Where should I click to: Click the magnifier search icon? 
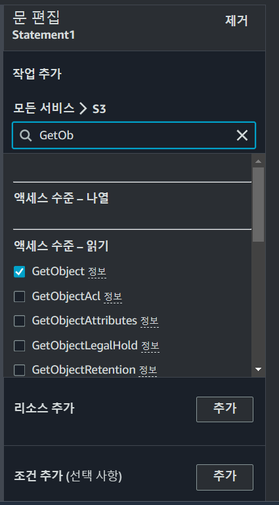pyautogui.click(x=26, y=135)
